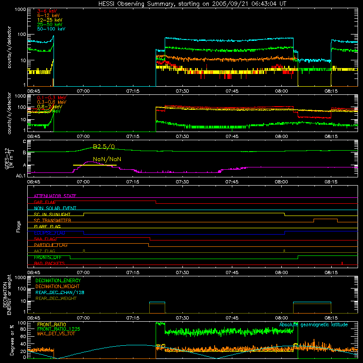Click the REAR_DEC_CHAN/128 legend label

60,293
